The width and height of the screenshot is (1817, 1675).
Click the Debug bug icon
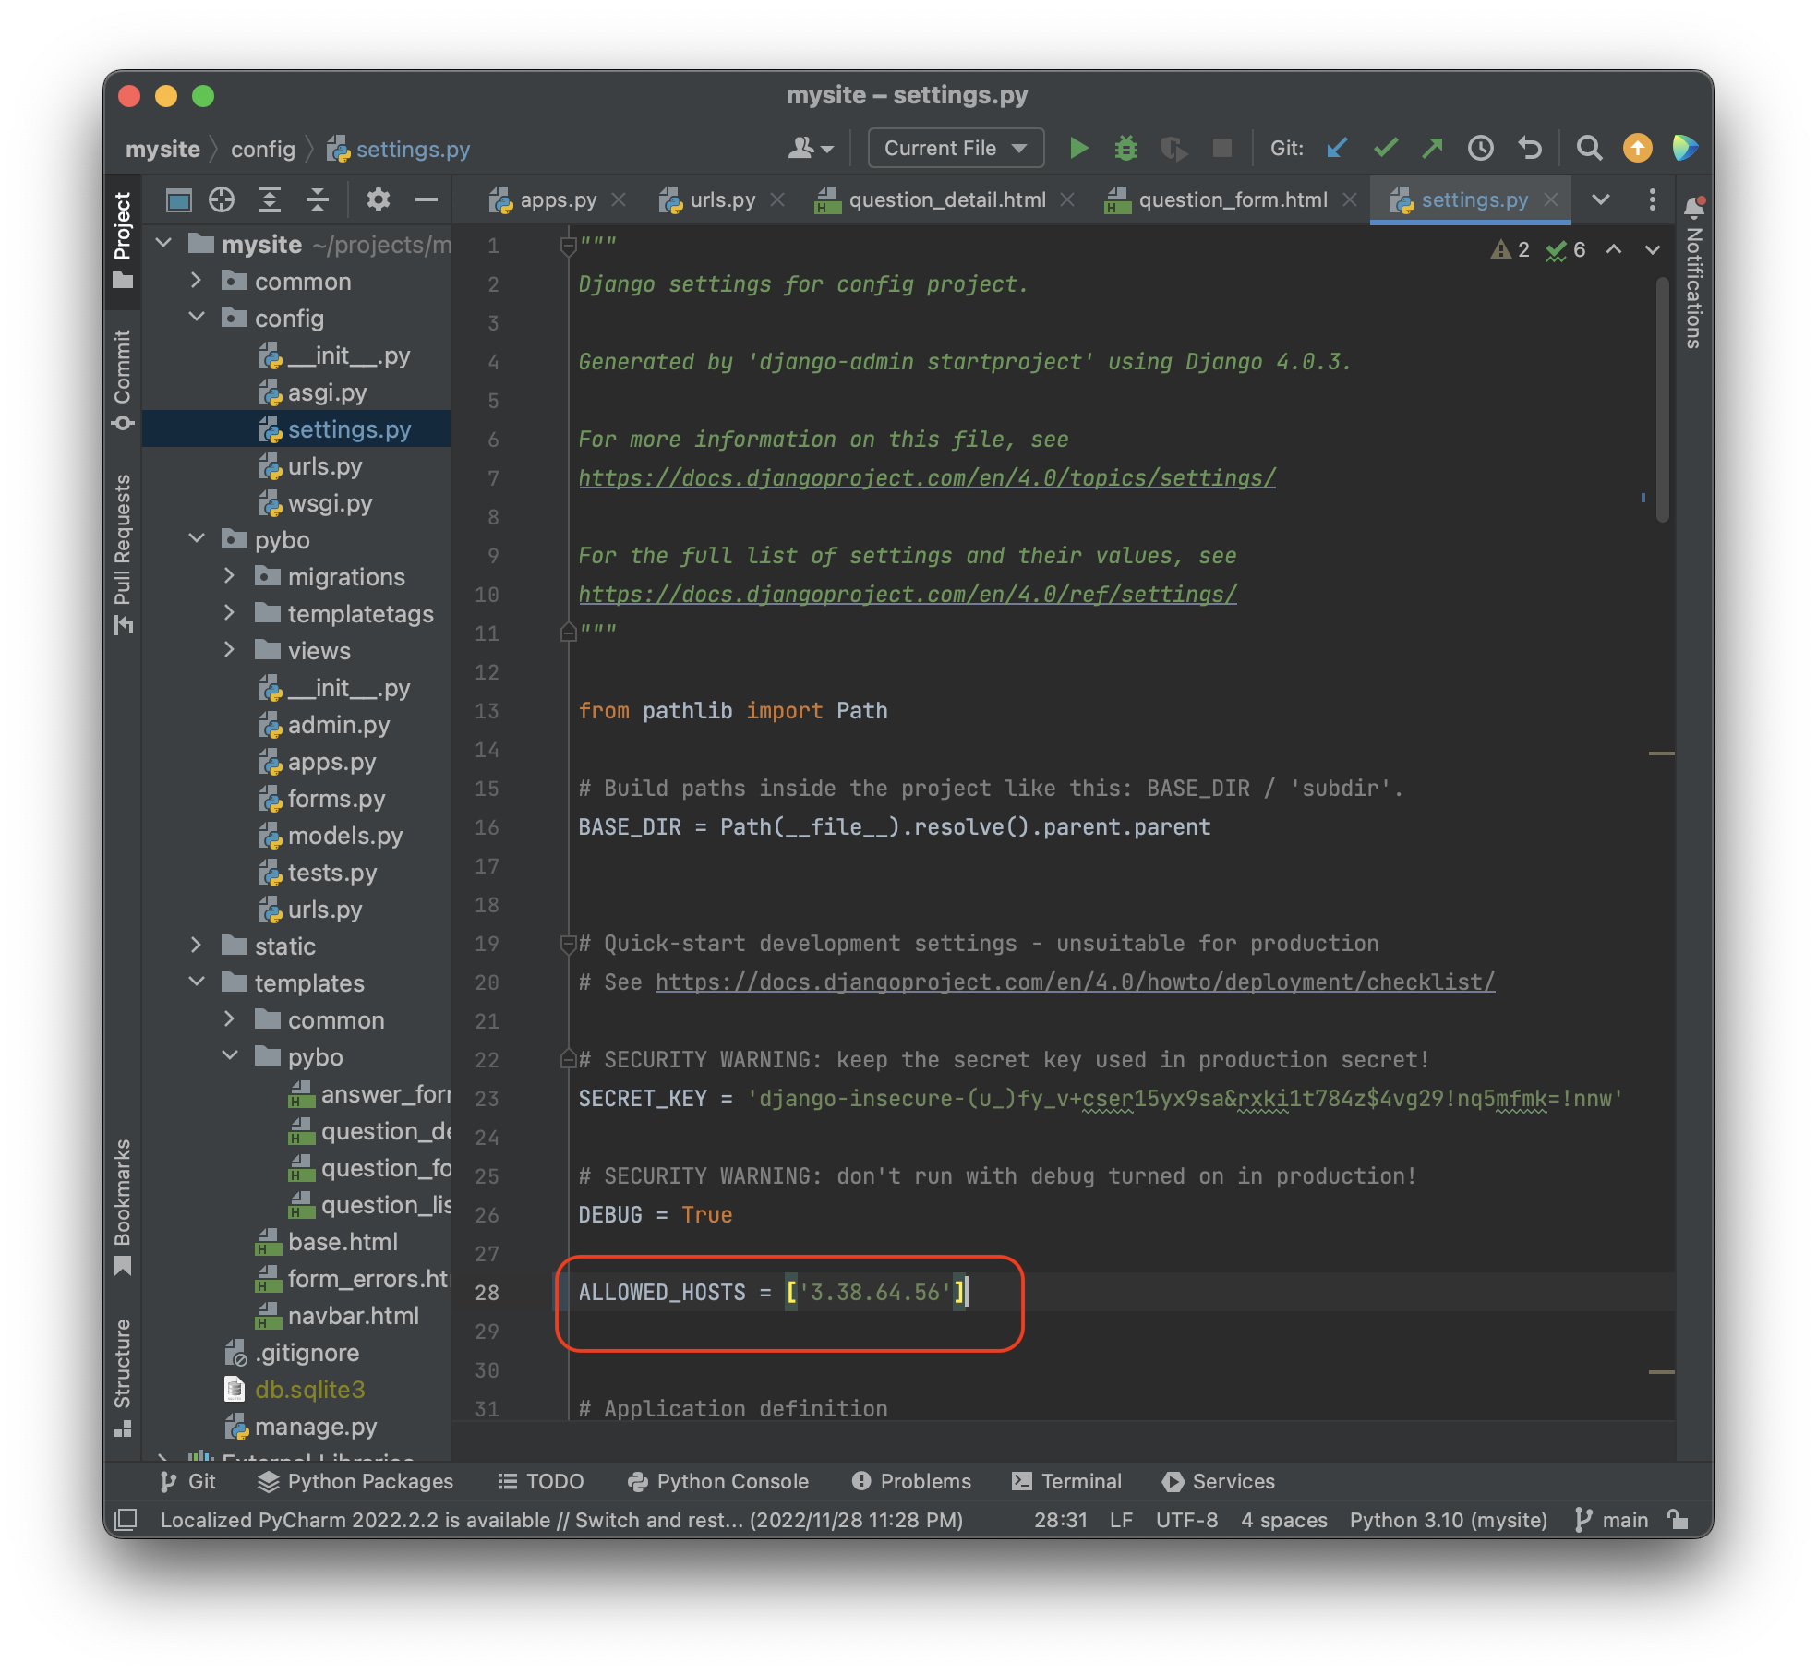pyautogui.click(x=1125, y=148)
